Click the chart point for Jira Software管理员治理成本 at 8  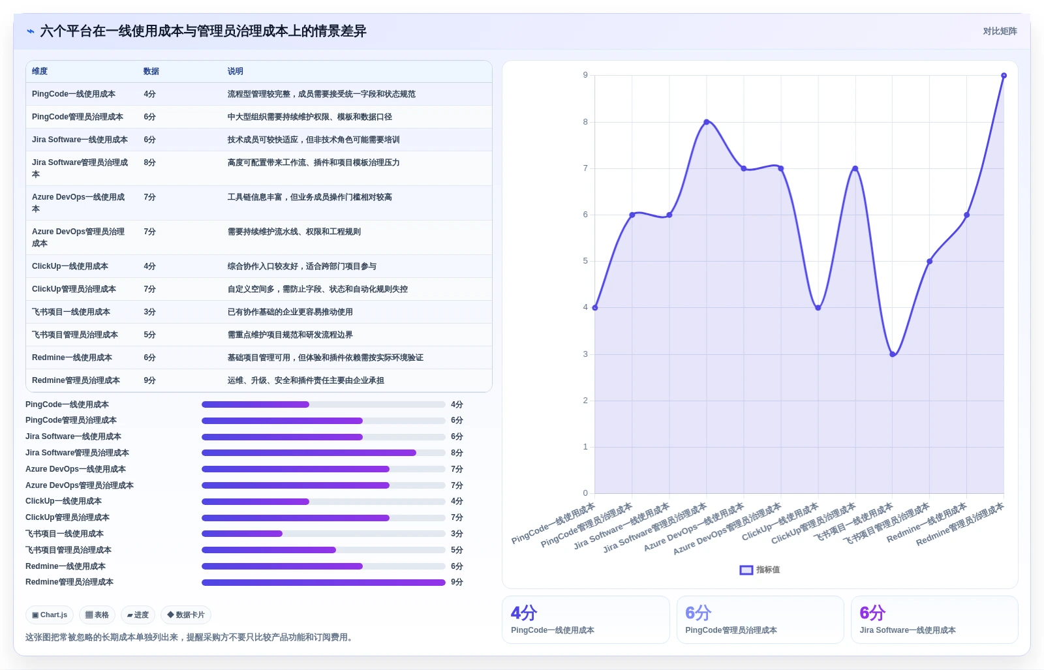(707, 122)
